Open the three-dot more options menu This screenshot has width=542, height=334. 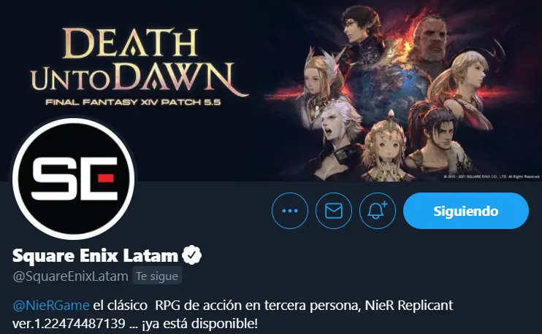pos(290,211)
